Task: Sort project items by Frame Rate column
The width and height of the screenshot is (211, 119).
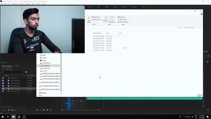Action: click(x=31, y=76)
